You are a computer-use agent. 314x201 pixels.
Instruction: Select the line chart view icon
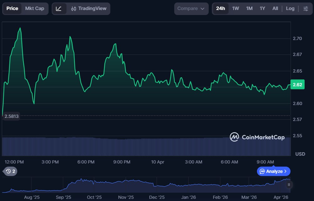pos(59,8)
